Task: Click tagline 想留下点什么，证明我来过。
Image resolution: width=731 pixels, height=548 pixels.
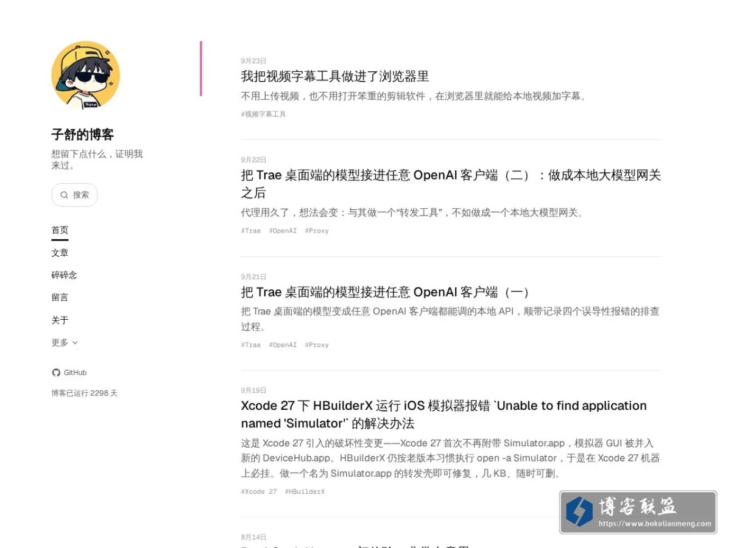Action: click(97, 160)
